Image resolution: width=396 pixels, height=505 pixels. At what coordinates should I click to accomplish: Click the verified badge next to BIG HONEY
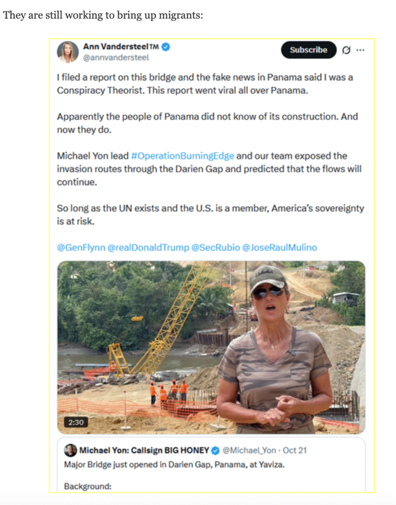tap(216, 451)
